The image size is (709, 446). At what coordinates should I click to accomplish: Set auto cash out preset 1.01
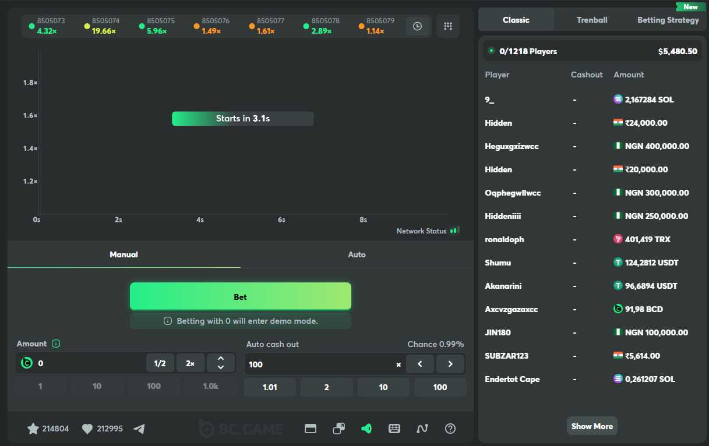[x=270, y=387]
